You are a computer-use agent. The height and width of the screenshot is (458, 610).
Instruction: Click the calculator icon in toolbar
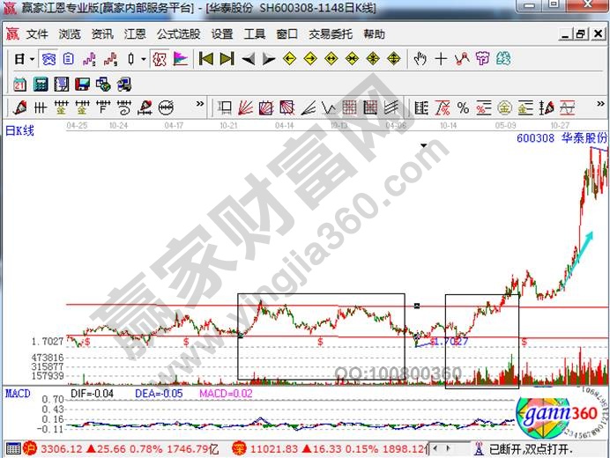(41, 85)
